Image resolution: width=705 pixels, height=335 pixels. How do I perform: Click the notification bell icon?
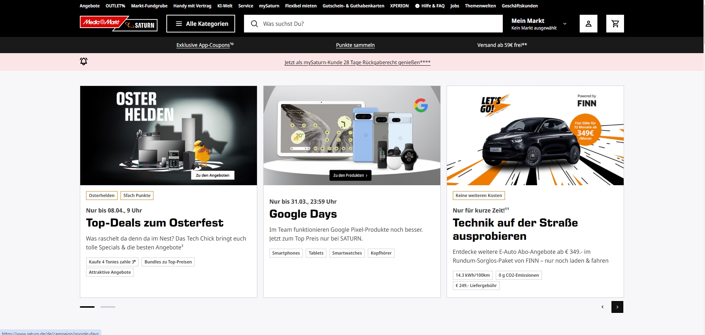84,61
